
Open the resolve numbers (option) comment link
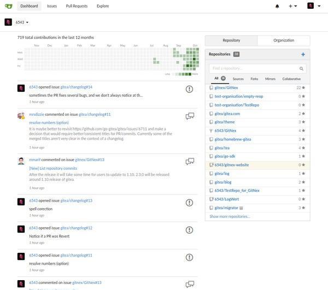pos(49,122)
